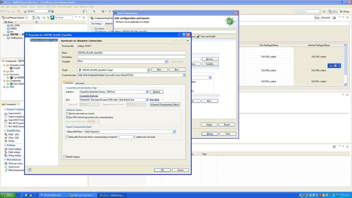The image size is (352, 198).
Task: Click Debug in Commander Build/Debug section
Action: click(x=11, y=141)
